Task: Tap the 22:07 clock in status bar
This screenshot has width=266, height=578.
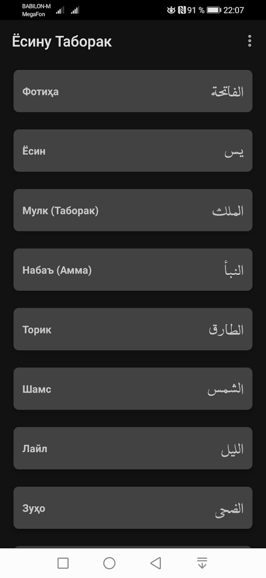Action: pos(234,10)
